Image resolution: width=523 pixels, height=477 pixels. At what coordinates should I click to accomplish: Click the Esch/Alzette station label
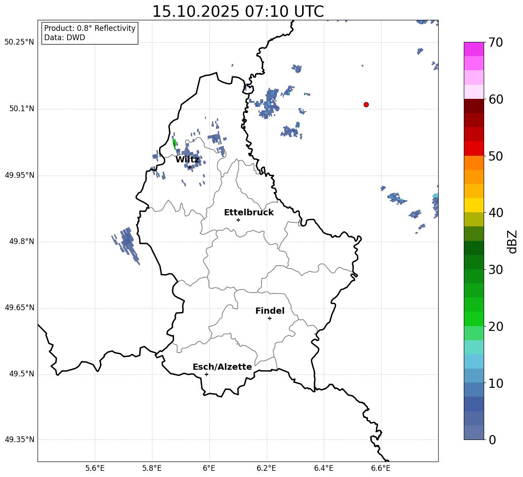[222, 367]
